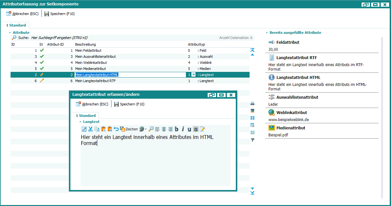Screen dimensions: 391x206
Task: Click the printer icon beside attribute table
Action: (x=252, y=103)
